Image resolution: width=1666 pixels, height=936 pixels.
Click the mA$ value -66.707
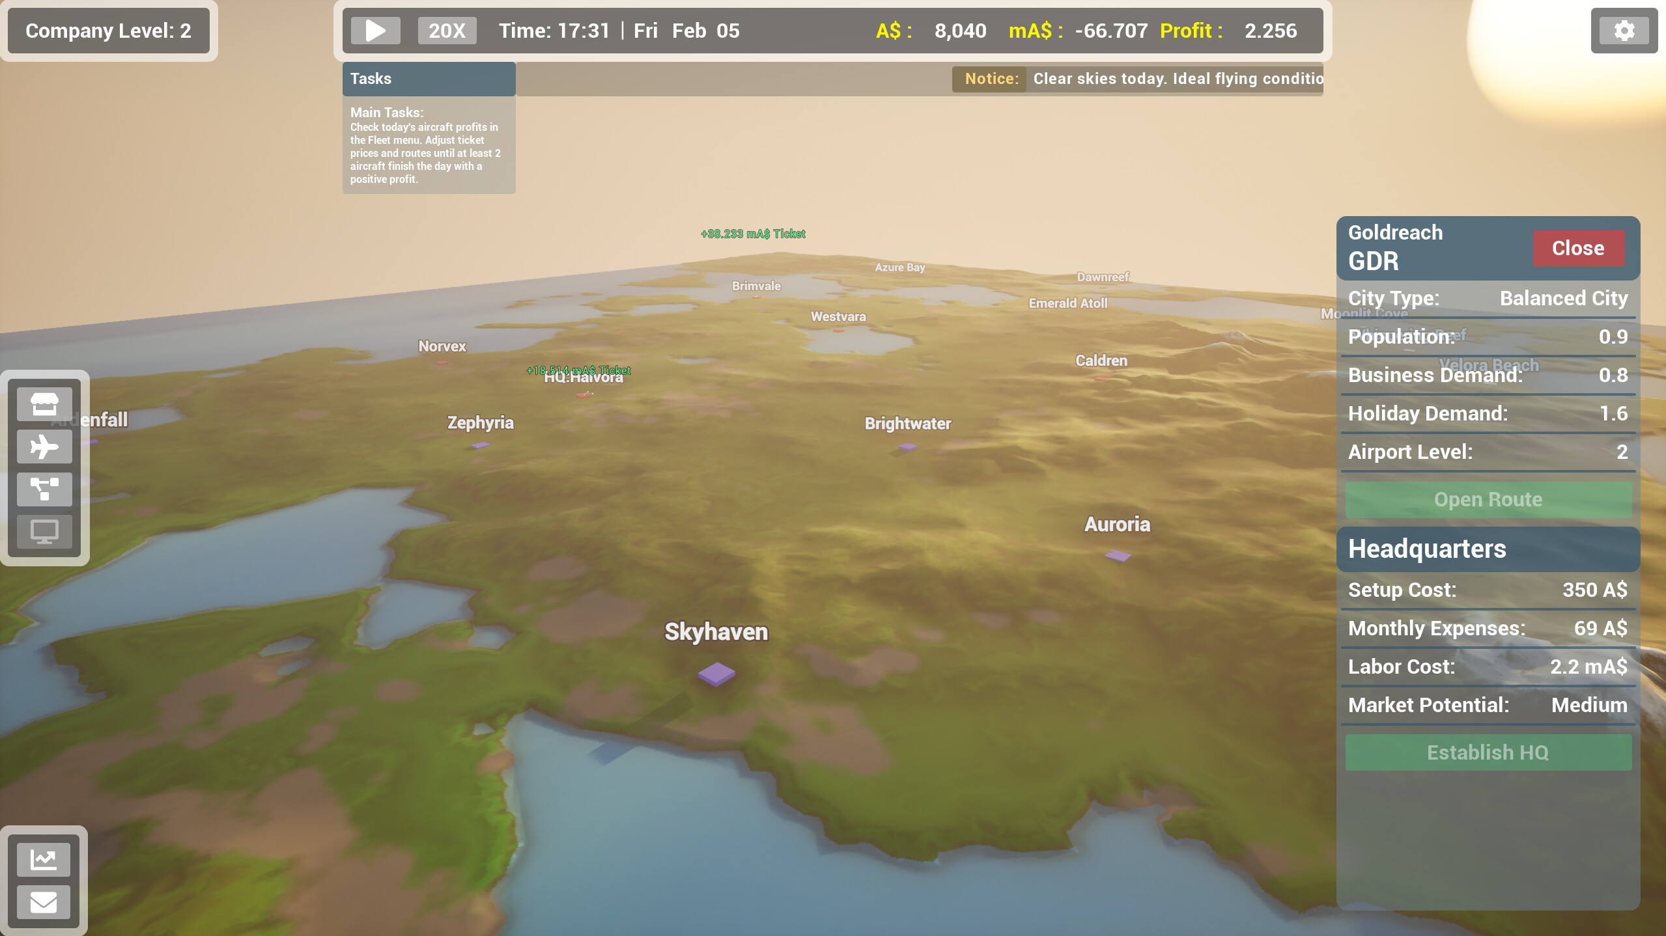(x=1111, y=31)
